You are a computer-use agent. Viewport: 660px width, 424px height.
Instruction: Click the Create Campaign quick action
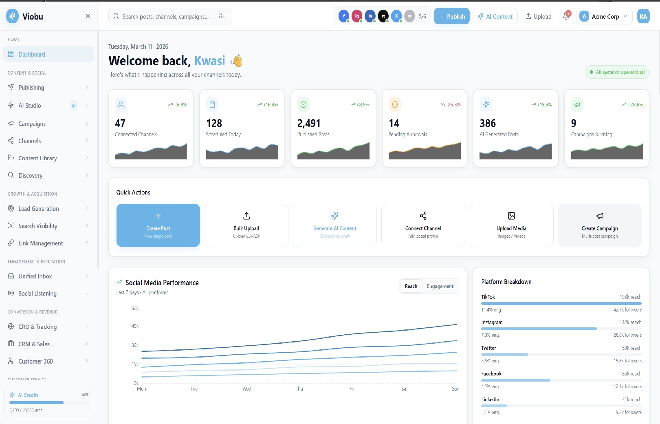click(x=600, y=225)
